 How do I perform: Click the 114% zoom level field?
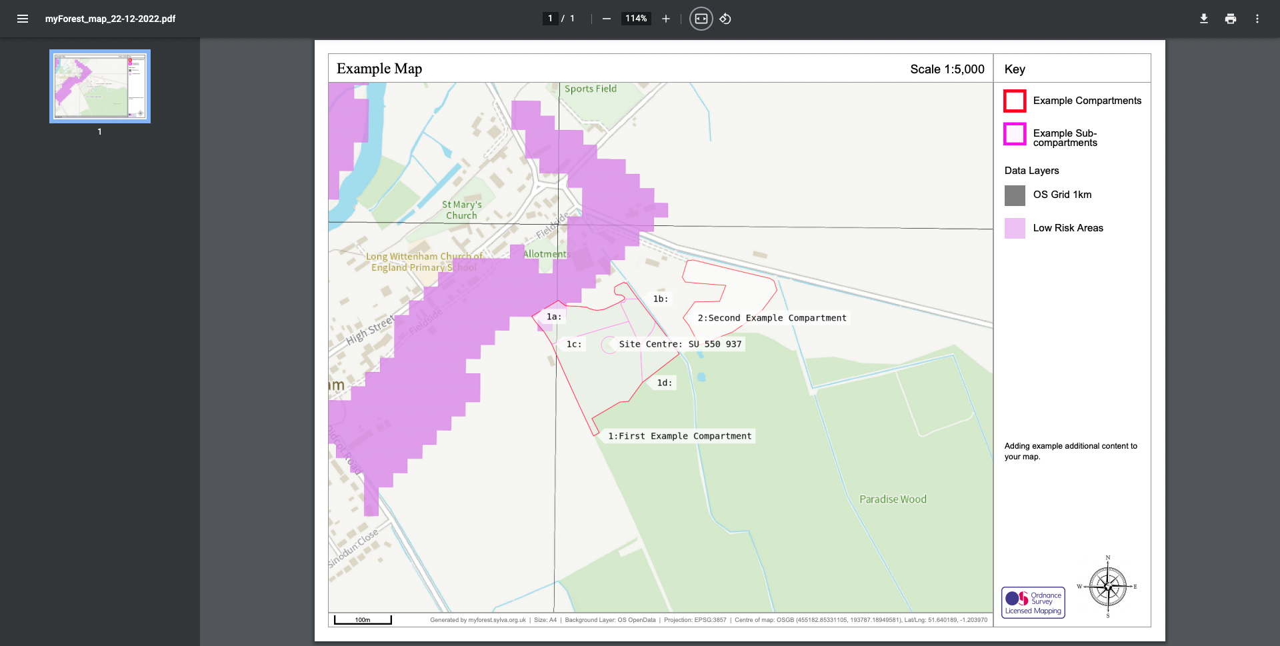(636, 19)
